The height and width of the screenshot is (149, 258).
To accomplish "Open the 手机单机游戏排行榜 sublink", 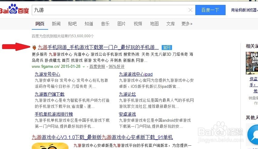I will point(54,114).
